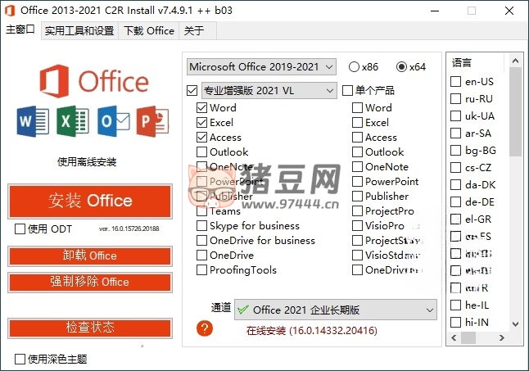Open the 下载 Office tab
Image resolution: width=529 pixels, height=371 pixels.
[148, 31]
